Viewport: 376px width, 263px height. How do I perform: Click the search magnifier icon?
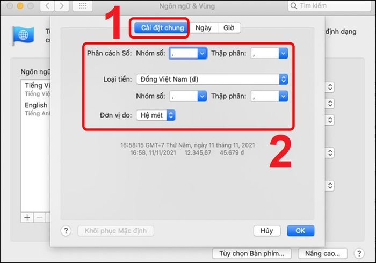pos(293,6)
